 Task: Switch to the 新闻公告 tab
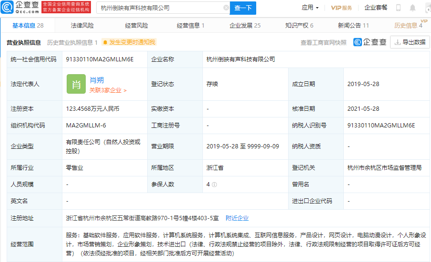[353, 26]
